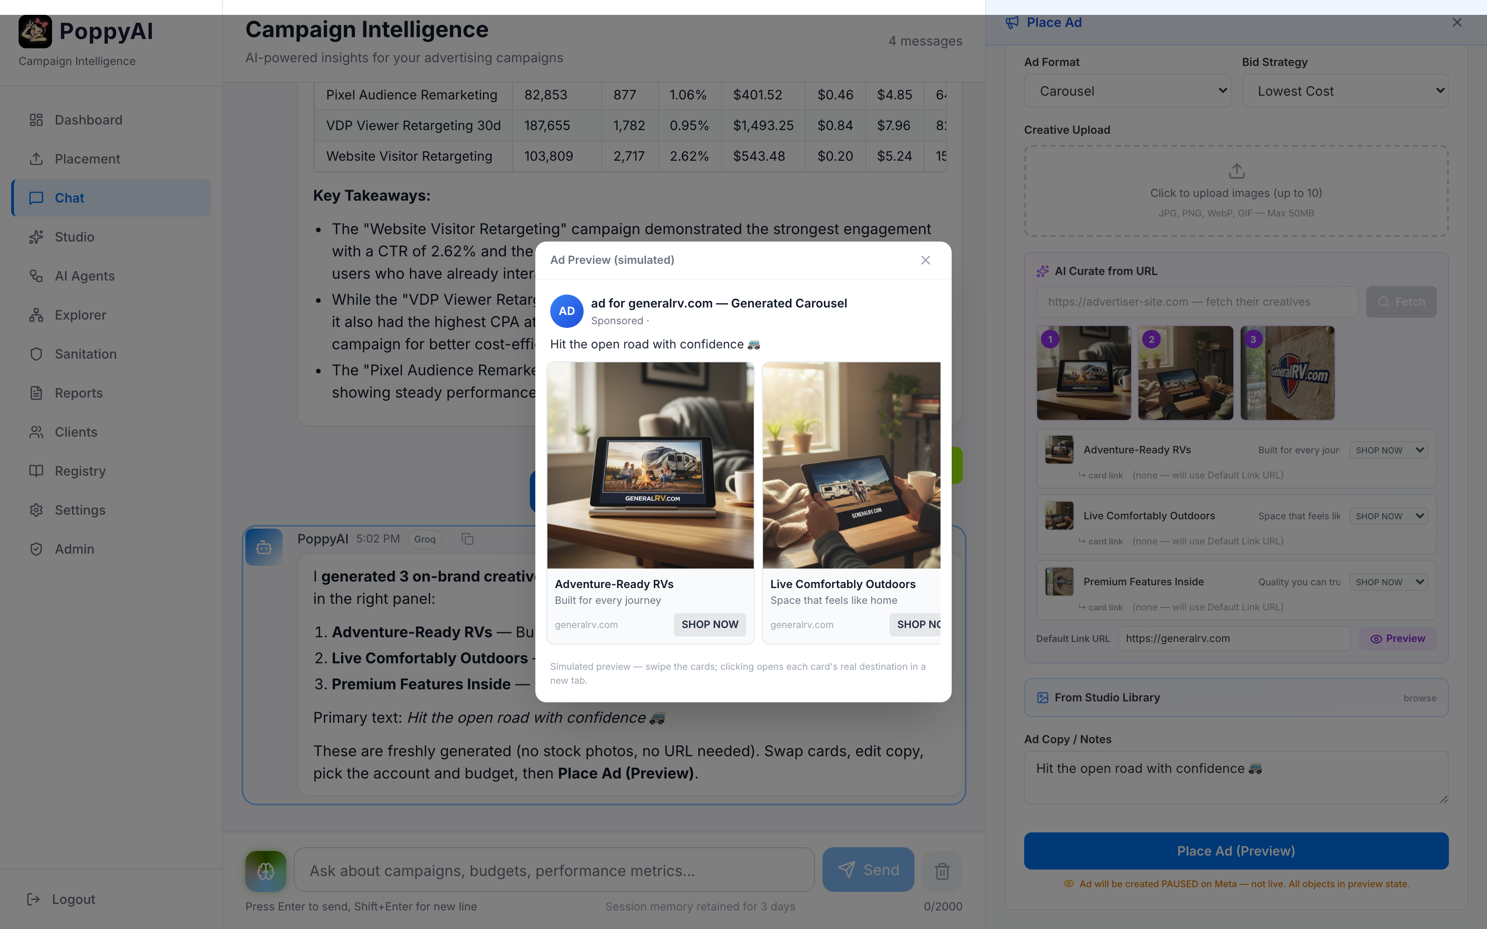Screen dimensions: 1487x929
Task: Open Admin section
Action: (111, 549)
